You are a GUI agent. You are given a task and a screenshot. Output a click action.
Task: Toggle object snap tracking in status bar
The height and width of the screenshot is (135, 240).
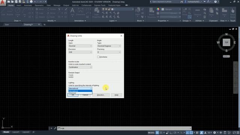pos(187,133)
